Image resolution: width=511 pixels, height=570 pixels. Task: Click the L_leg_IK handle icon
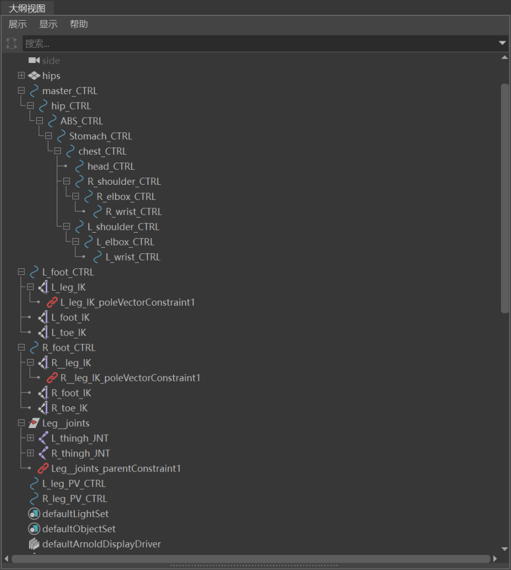coord(43,287)
